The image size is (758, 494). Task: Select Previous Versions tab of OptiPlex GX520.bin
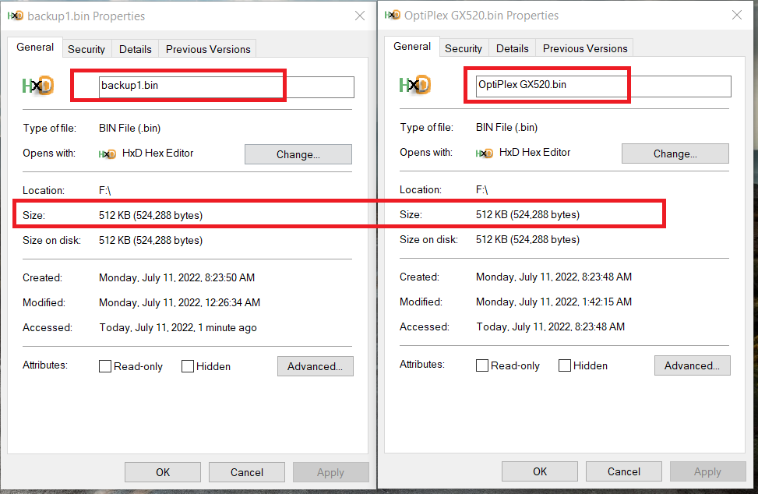[585, 48]
